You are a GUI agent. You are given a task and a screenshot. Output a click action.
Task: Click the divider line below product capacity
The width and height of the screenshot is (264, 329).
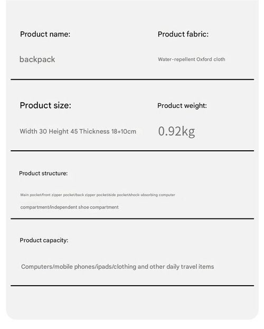pos(132,286)
